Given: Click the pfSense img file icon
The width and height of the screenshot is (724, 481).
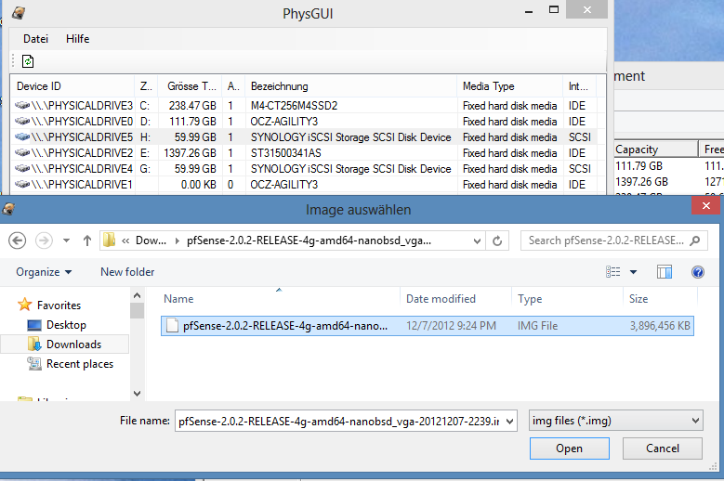Looking at the screenshot, I should point(172,326).
